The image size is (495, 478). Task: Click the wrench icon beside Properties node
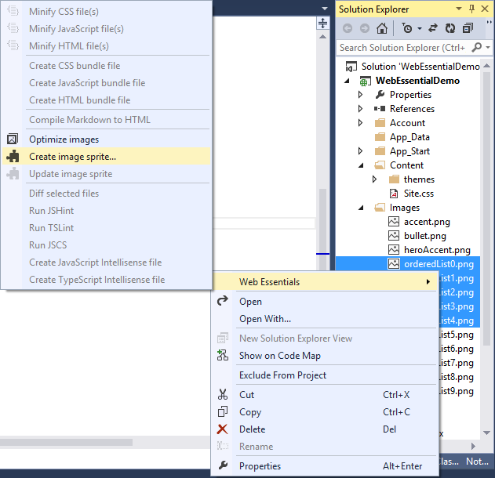click(380, 95)
